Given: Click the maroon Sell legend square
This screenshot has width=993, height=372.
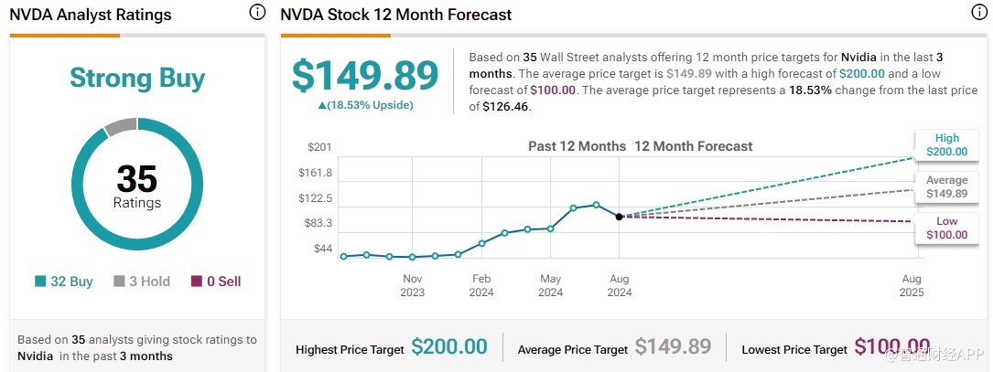Looking at the screenshot, I should [196, 282].
